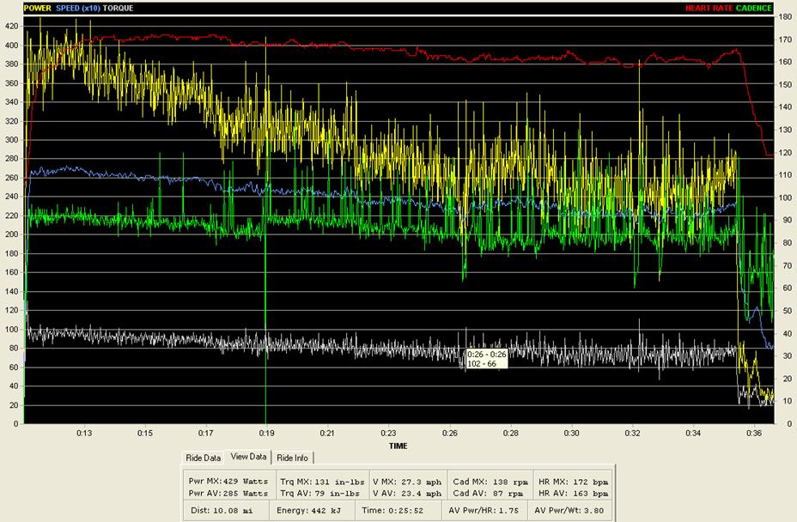Click the 90 label on the heart rate axis

[787, 220]
